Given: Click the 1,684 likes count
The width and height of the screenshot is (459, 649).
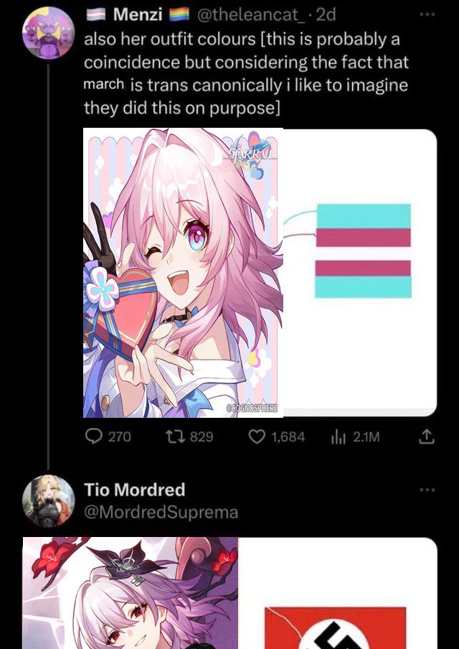Looking at the screenshot, I should [x=288, y=436].
